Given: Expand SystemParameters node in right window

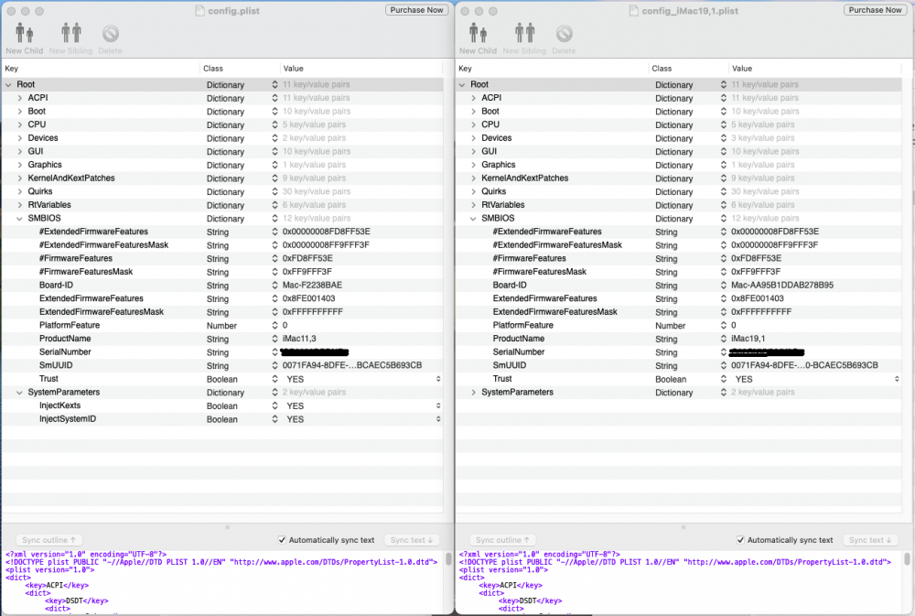Looking at the screenshot, I should click(x=473, y=393).
